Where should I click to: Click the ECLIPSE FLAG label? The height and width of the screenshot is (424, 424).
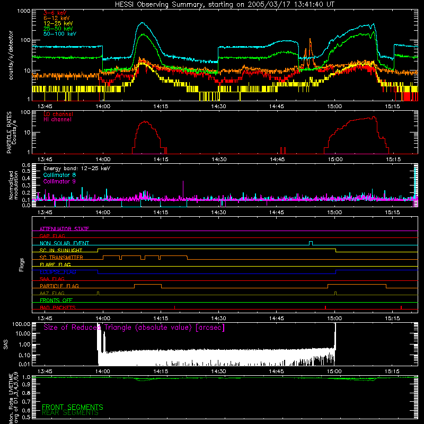pyautogui.click(x=58, y=272)
